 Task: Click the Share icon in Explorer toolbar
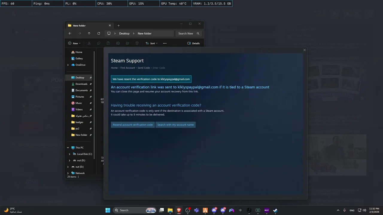point(127,43)
